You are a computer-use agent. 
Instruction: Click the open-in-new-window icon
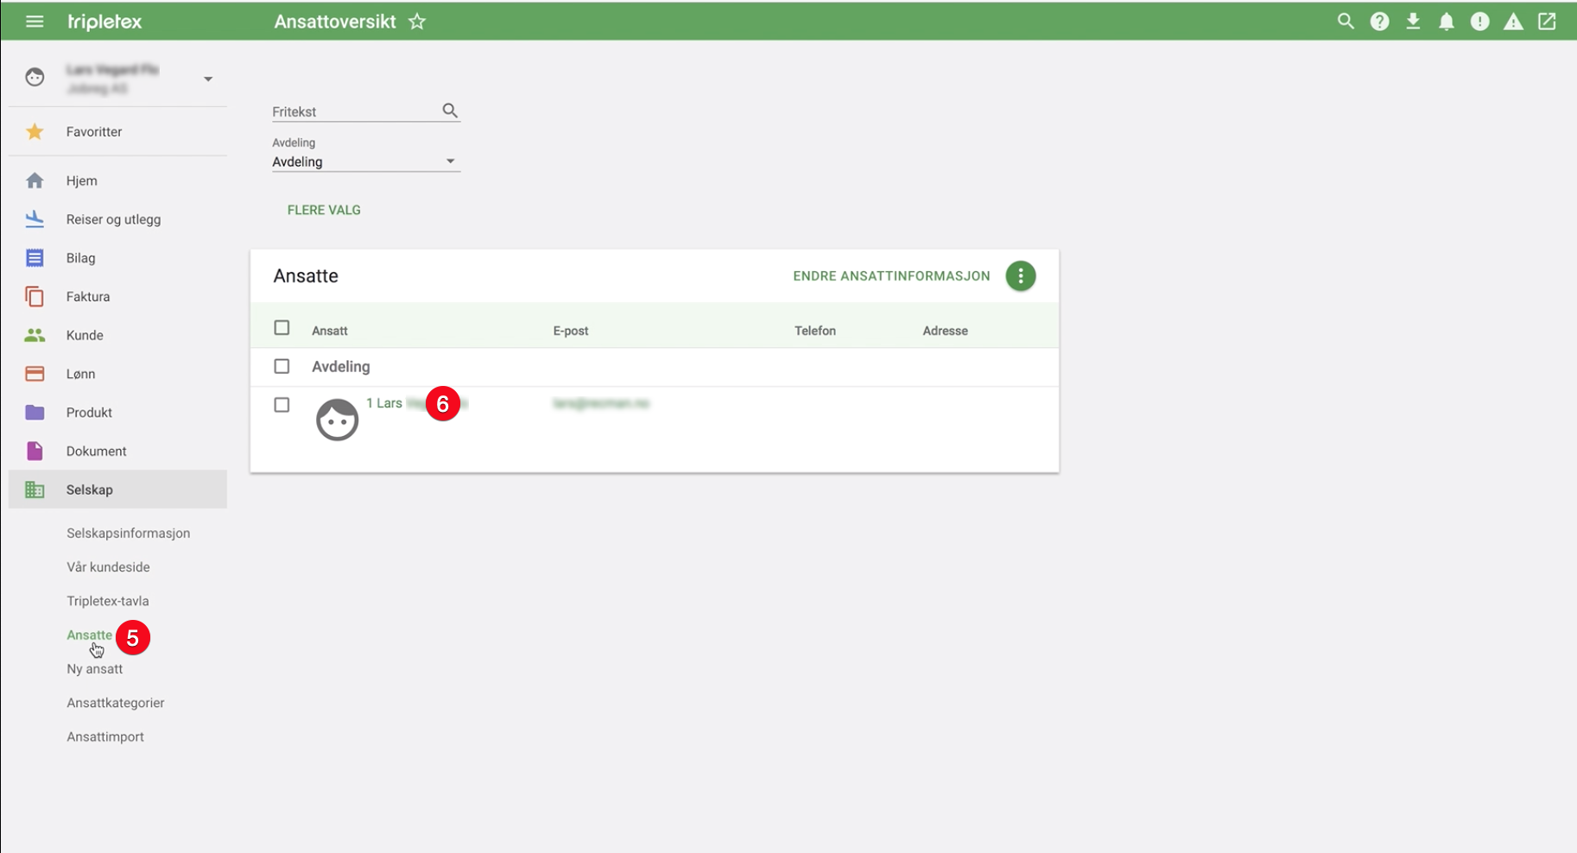pos(1547,22)
